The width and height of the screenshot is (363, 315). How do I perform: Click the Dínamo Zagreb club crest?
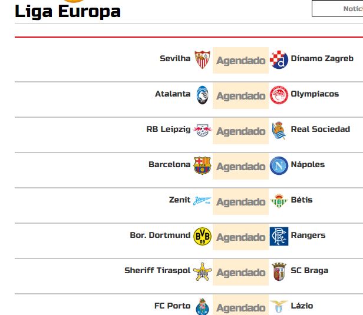pos(279,59)
